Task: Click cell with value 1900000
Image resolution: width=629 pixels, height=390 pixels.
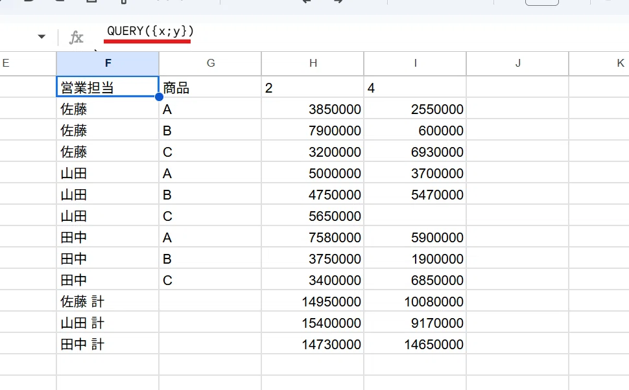Action: point(415,258)
